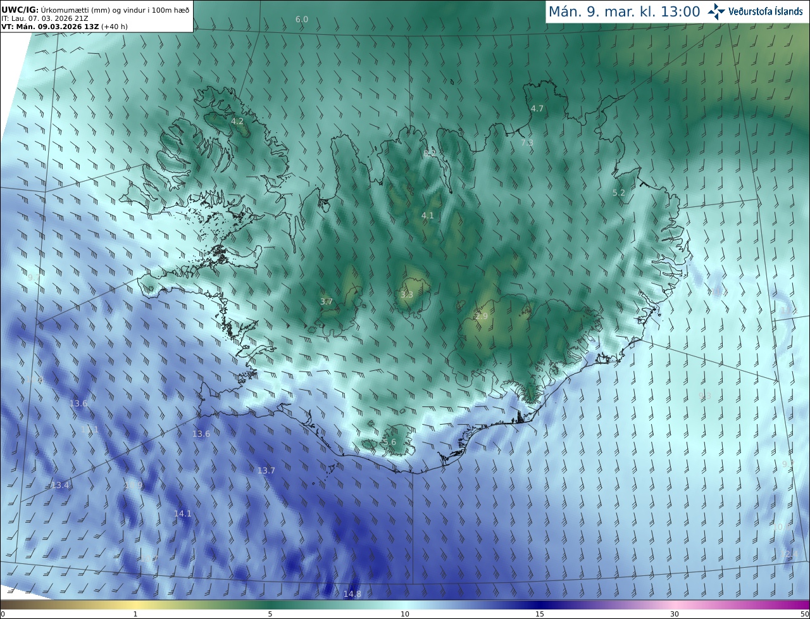Screen dimensions: 810x619
Task: Click the 12.4 value near the bottom-right corner
Action: [789, 554]
